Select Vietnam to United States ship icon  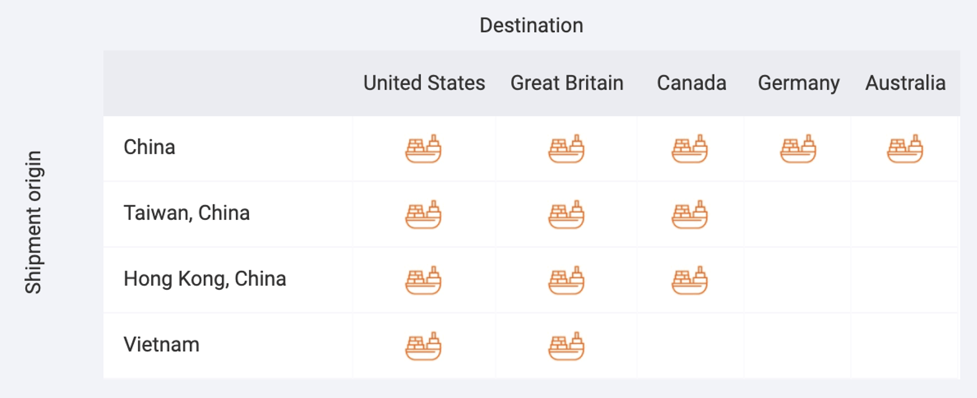(423, 346)
